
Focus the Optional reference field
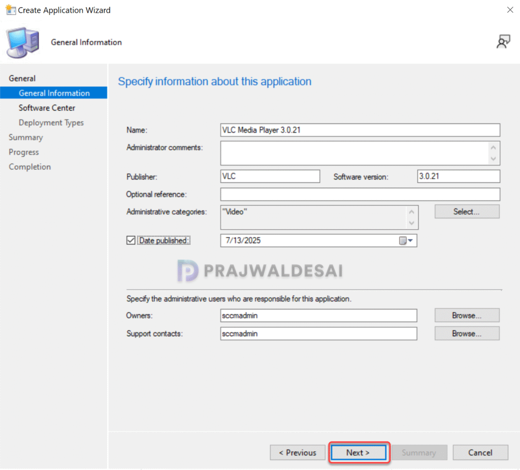tap(360, 194)
